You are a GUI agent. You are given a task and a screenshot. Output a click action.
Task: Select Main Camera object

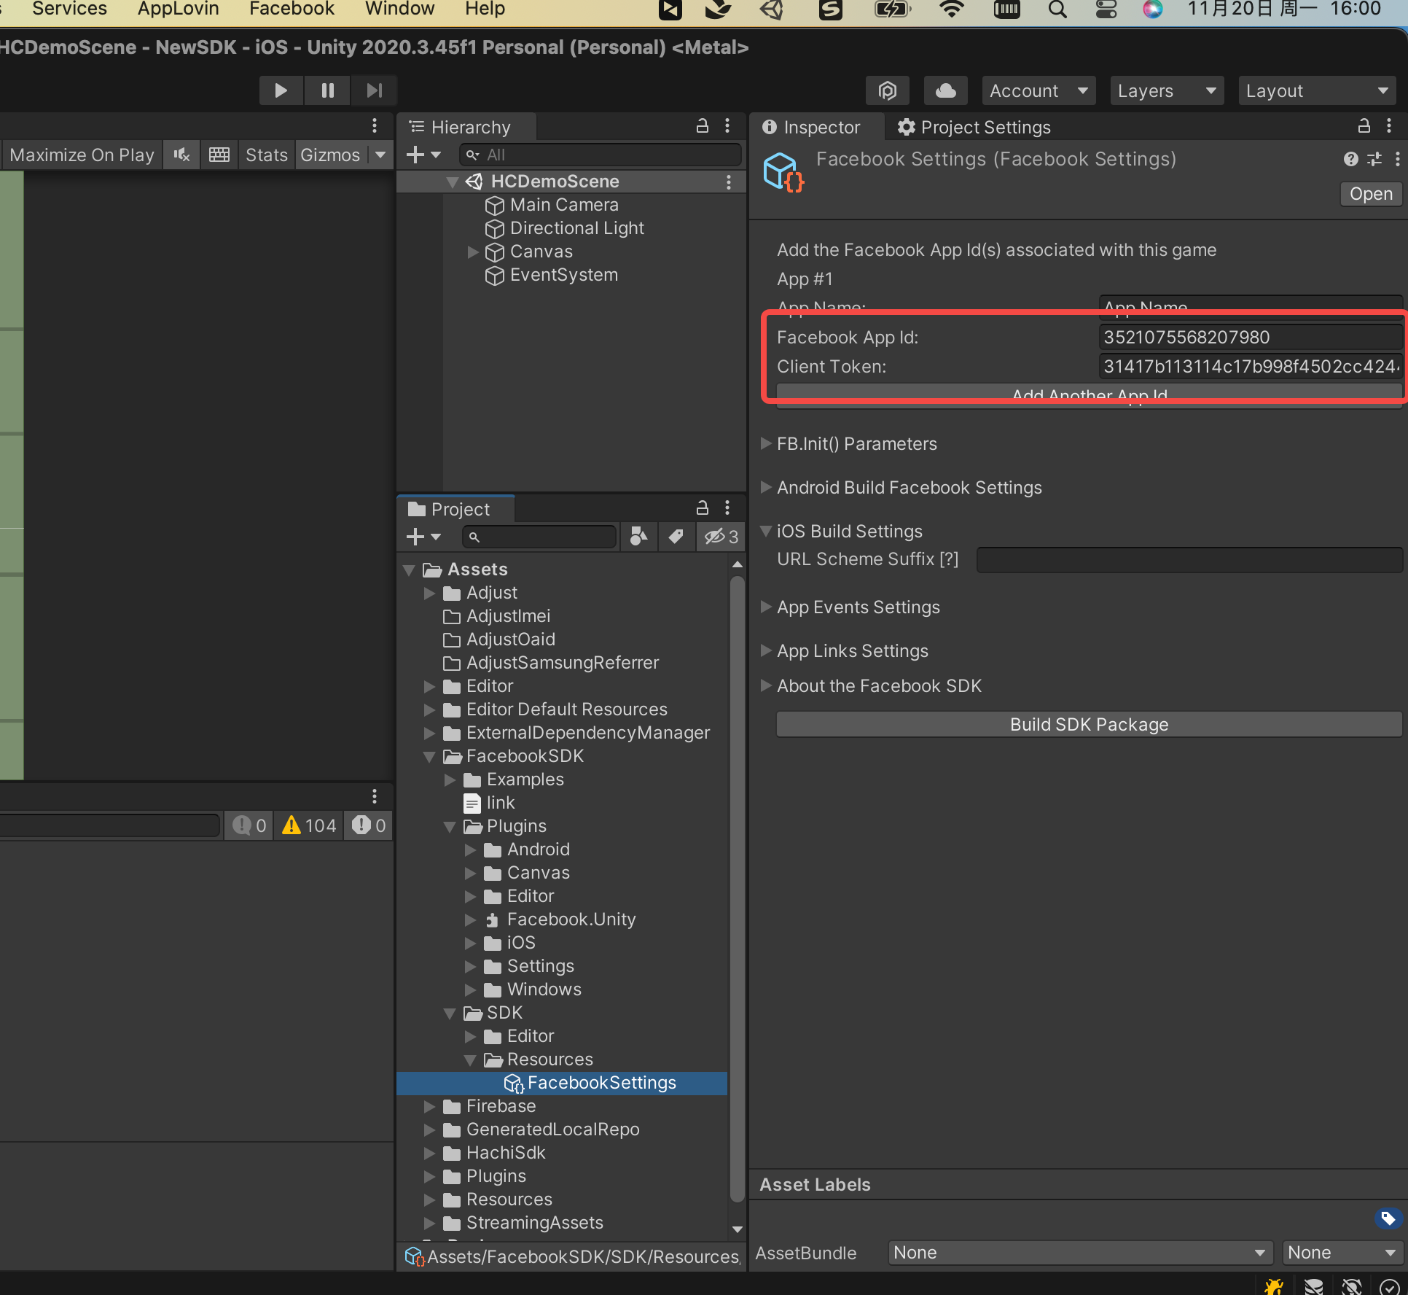click(564, 205)
